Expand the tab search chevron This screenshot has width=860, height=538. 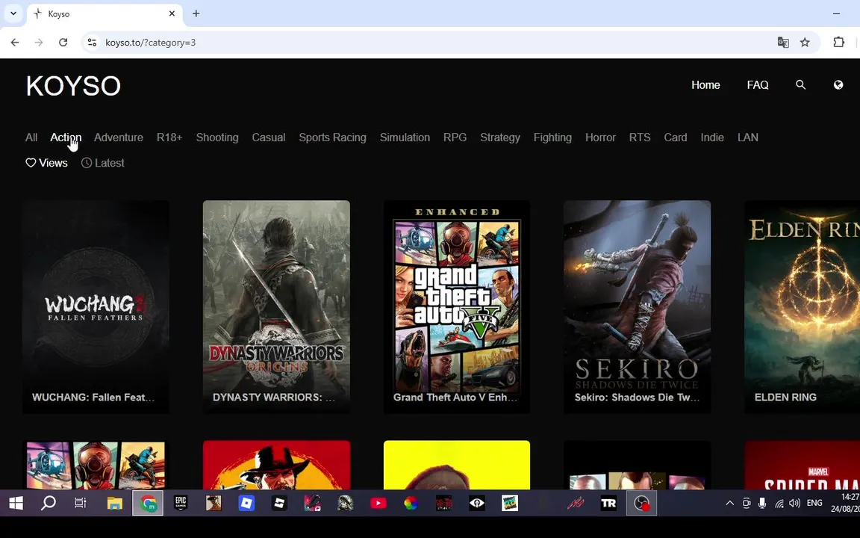click(13, 13)
